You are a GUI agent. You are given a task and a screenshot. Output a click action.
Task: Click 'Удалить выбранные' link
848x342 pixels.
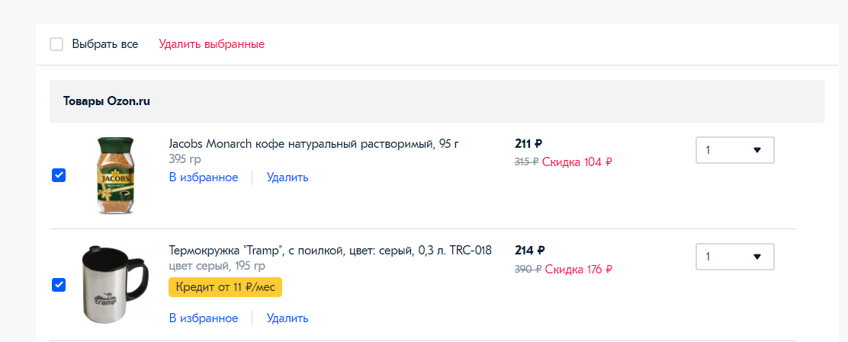click(211, 44)
